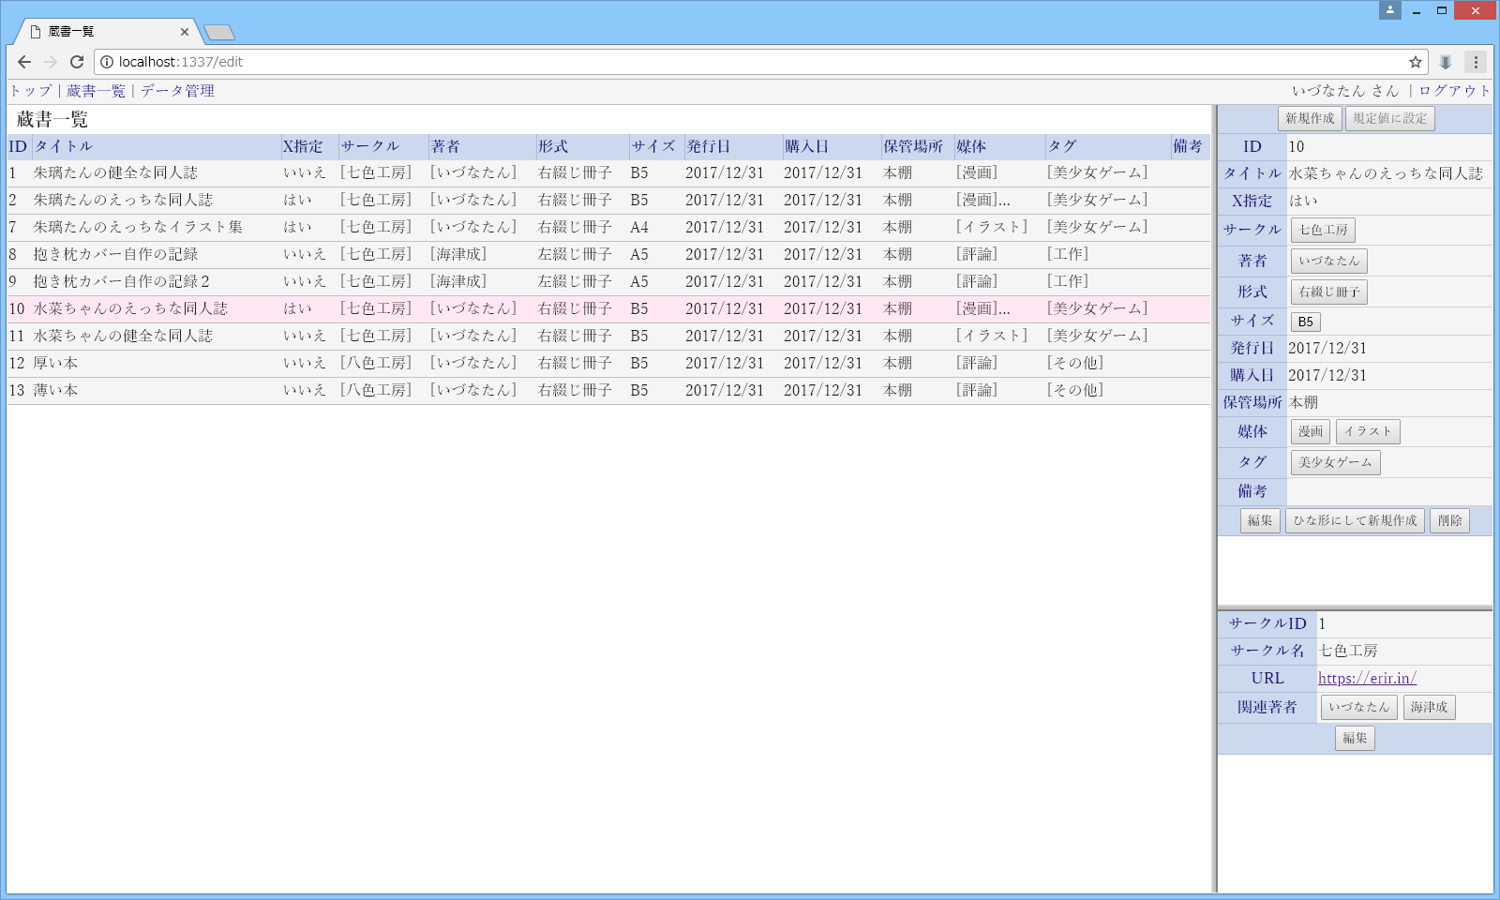Click the 海津成 related author button
The image size is (1500, 900).
(x=1429, y=708)
